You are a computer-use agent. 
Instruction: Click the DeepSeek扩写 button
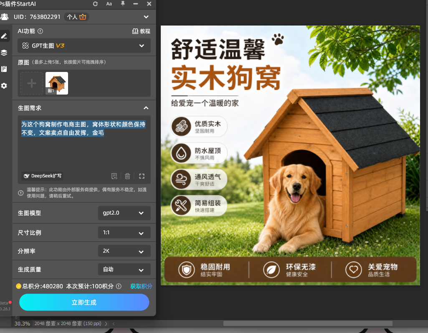(42, 176)
